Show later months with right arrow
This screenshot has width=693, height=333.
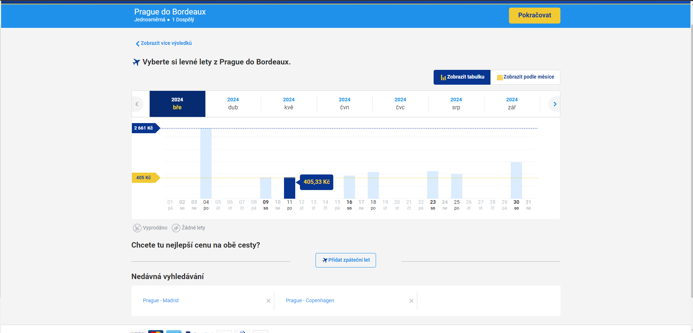[555, 104]
